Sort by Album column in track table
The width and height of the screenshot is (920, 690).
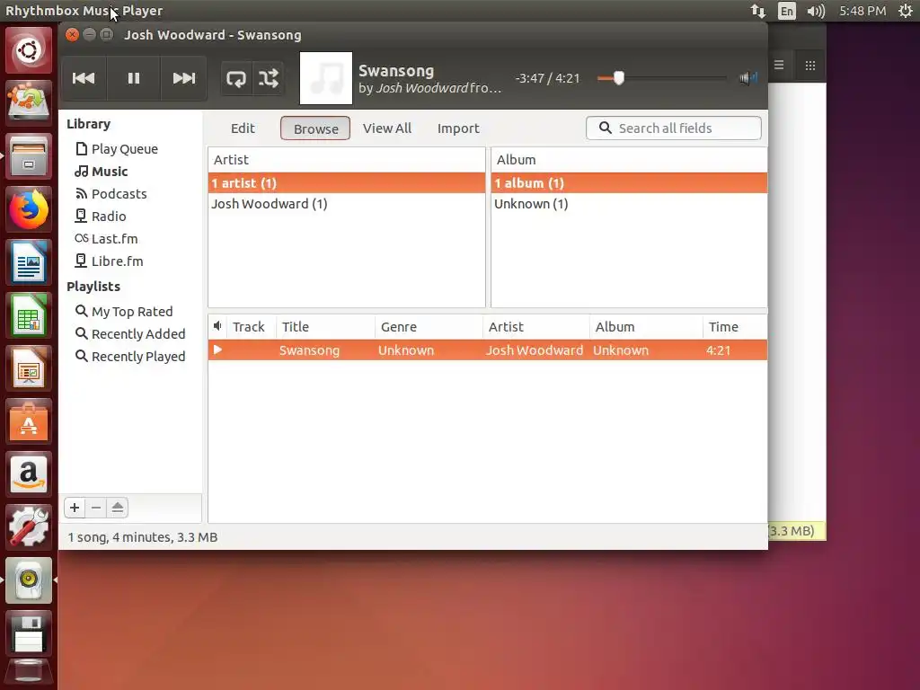tap(647, 327)
